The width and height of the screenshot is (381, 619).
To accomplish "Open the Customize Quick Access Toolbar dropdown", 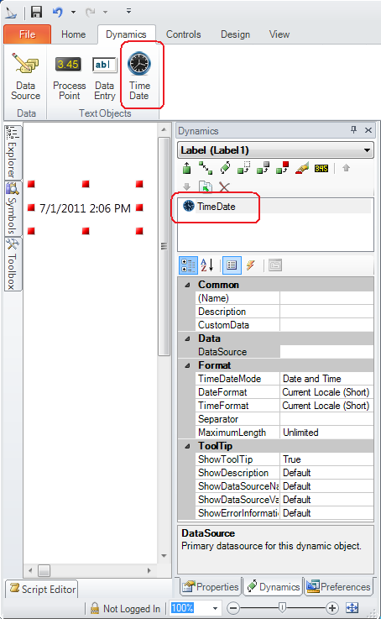I will click(128, 12).
